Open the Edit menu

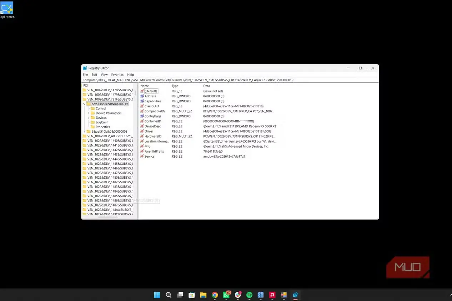pos(94,75)
